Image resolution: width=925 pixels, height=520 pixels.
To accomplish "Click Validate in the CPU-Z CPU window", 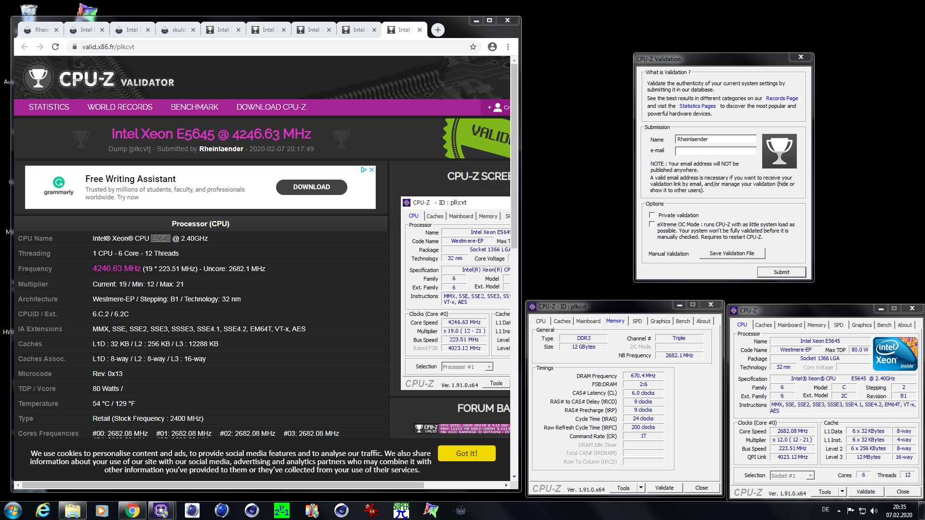I will coord(865,492).
